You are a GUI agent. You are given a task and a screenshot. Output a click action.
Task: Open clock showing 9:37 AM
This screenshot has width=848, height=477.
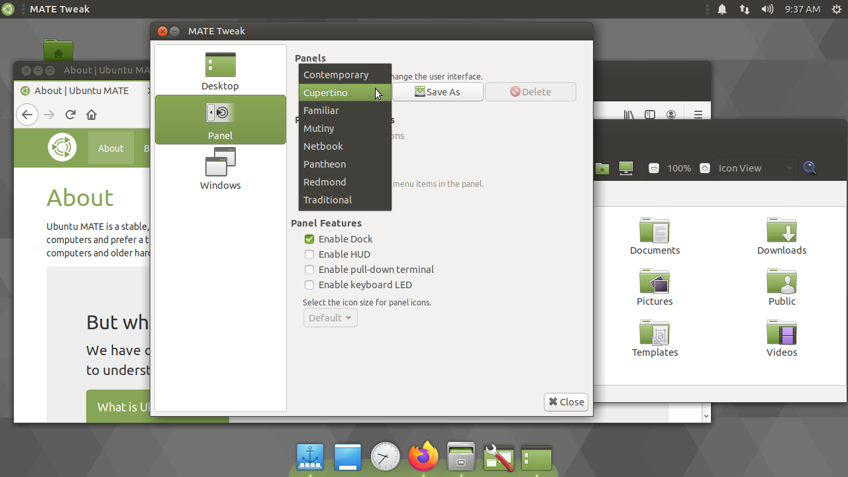point(802,9)
